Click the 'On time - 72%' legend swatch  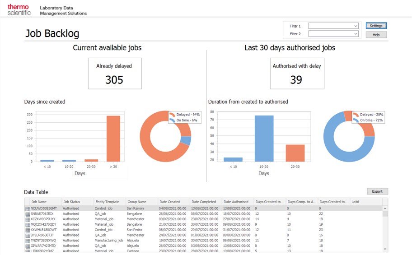(356, 121)
